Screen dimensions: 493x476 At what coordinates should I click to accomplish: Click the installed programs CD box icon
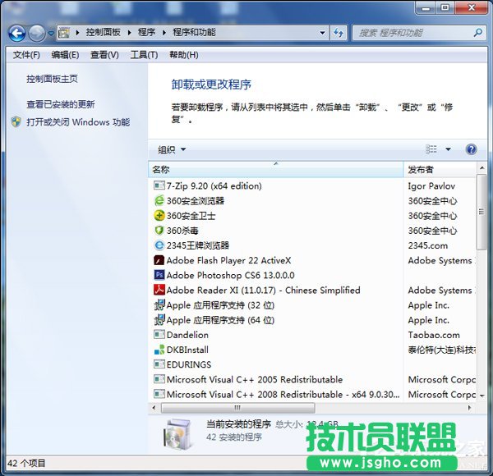click(177, 434)
